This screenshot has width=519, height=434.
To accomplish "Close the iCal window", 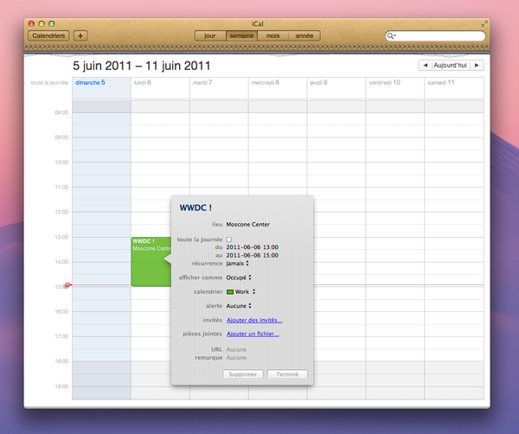I will [31, 24].
